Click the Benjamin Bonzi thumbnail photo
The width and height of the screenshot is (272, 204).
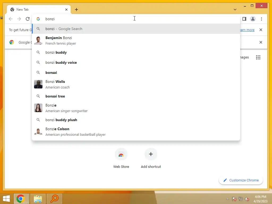38,41
